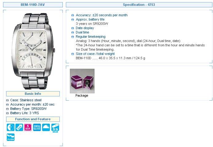Viewport: 213px width, 147px height.
Task: Click the Package caption text
Action: pyautogui.click(x=82, y=95)
